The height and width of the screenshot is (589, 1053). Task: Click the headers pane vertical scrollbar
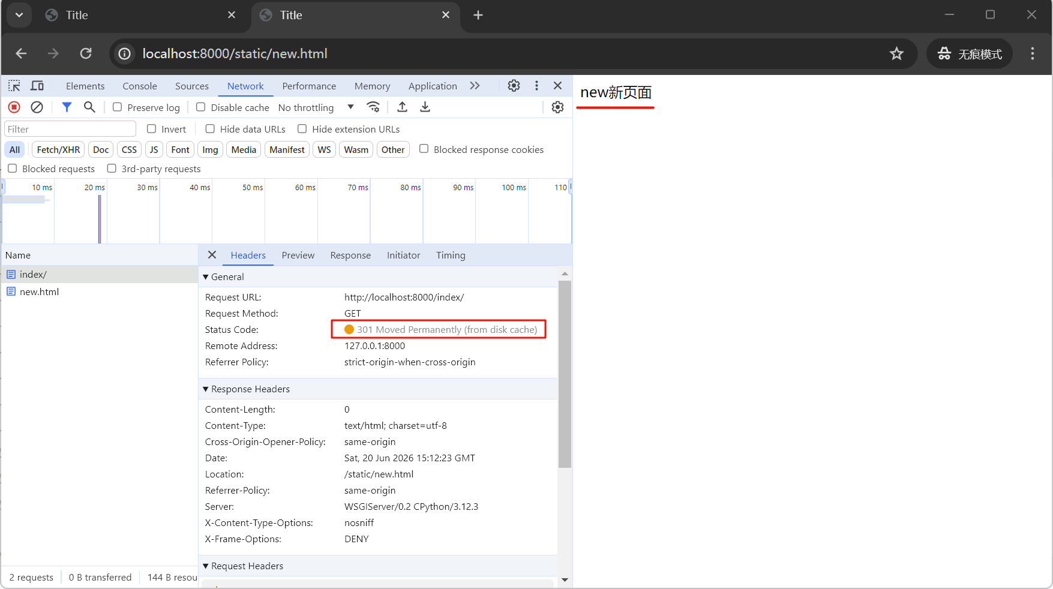click(x=565, y=374)
